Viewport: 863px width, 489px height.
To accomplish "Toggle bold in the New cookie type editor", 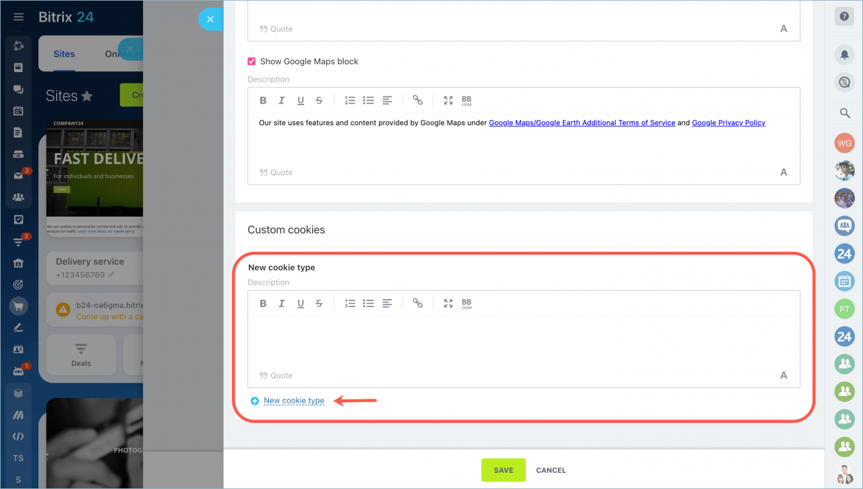I will [x=264, y=304].
